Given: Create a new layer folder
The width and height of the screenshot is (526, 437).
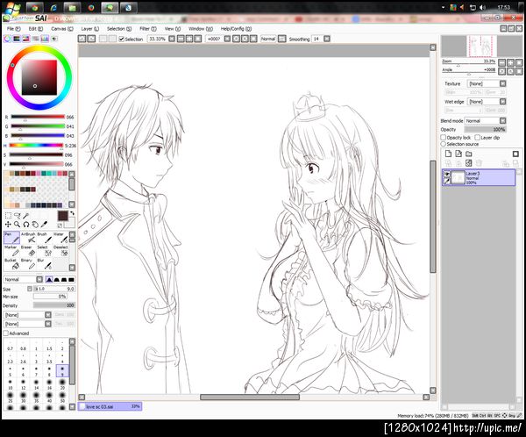Looking at the screenshot, I should (x=469, y=154).
